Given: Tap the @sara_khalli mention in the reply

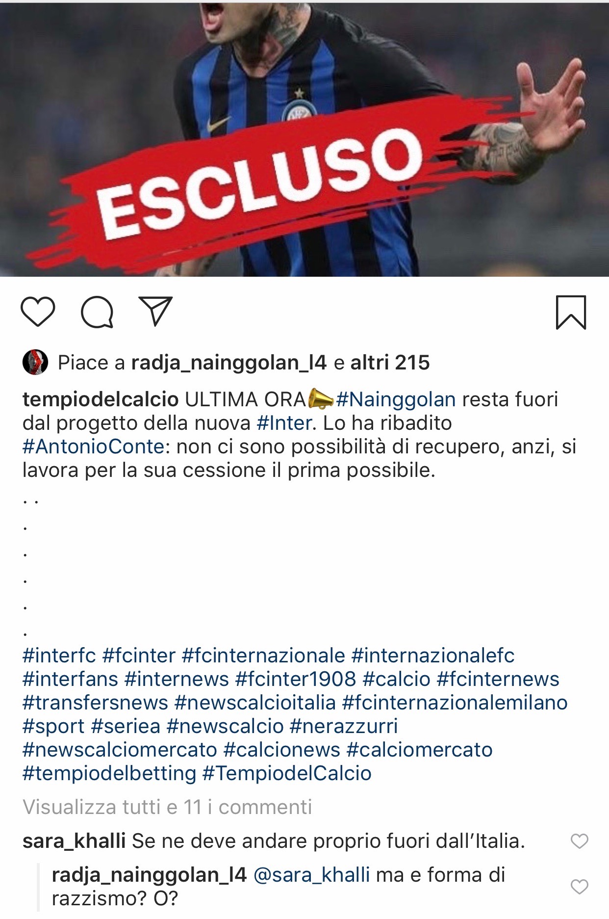Looking at the screenshot, I should pyautogui.click(x=311, y=875).
